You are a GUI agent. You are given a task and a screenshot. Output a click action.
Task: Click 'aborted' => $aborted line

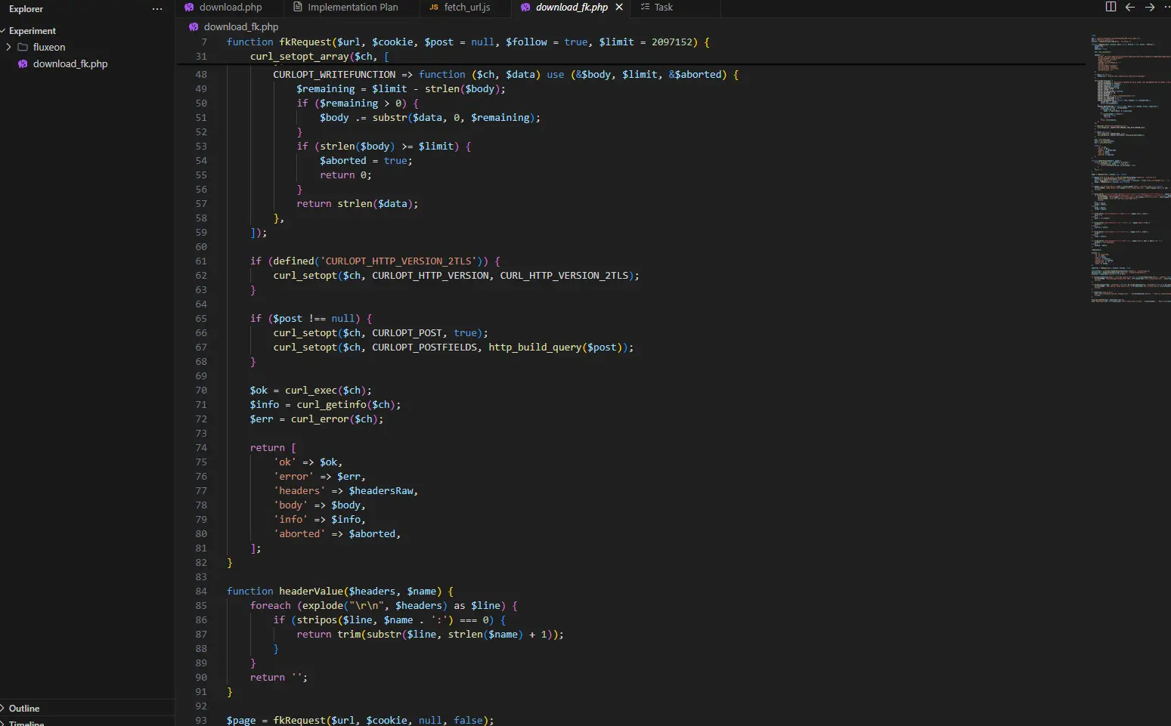(x=337, y=534)
